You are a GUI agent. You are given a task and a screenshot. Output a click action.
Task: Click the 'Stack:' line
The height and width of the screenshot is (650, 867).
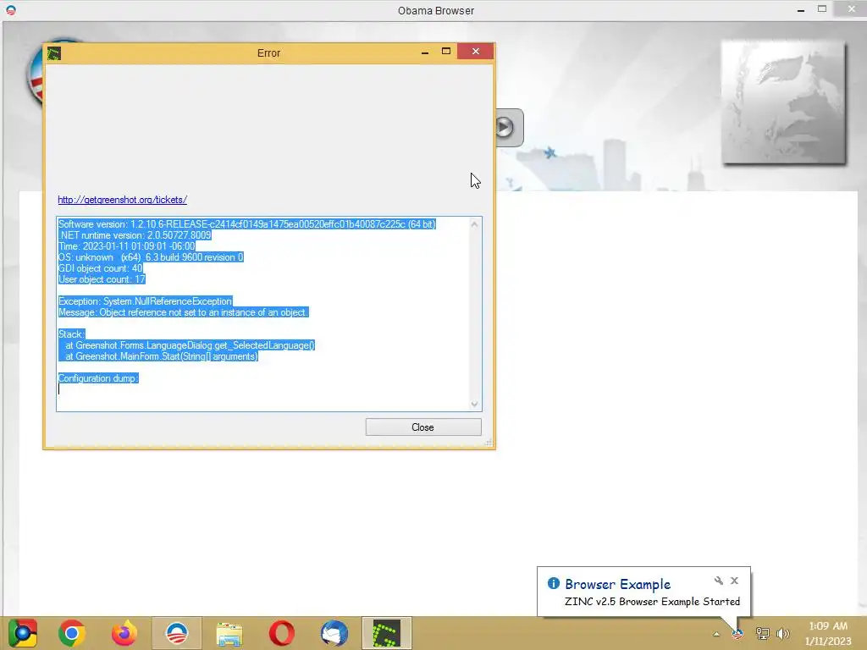71,333
